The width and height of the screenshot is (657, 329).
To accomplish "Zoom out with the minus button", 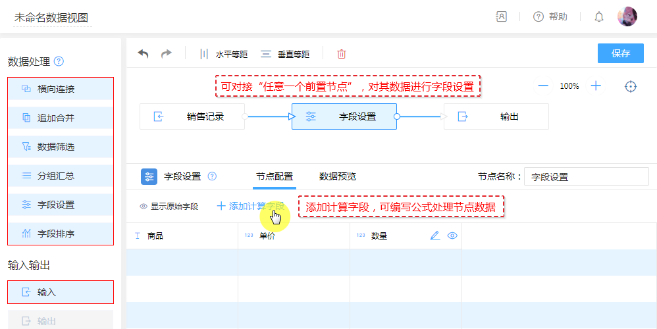I will 543,86.
